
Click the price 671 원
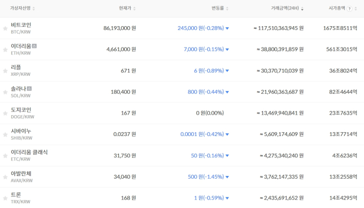(128, 71)
